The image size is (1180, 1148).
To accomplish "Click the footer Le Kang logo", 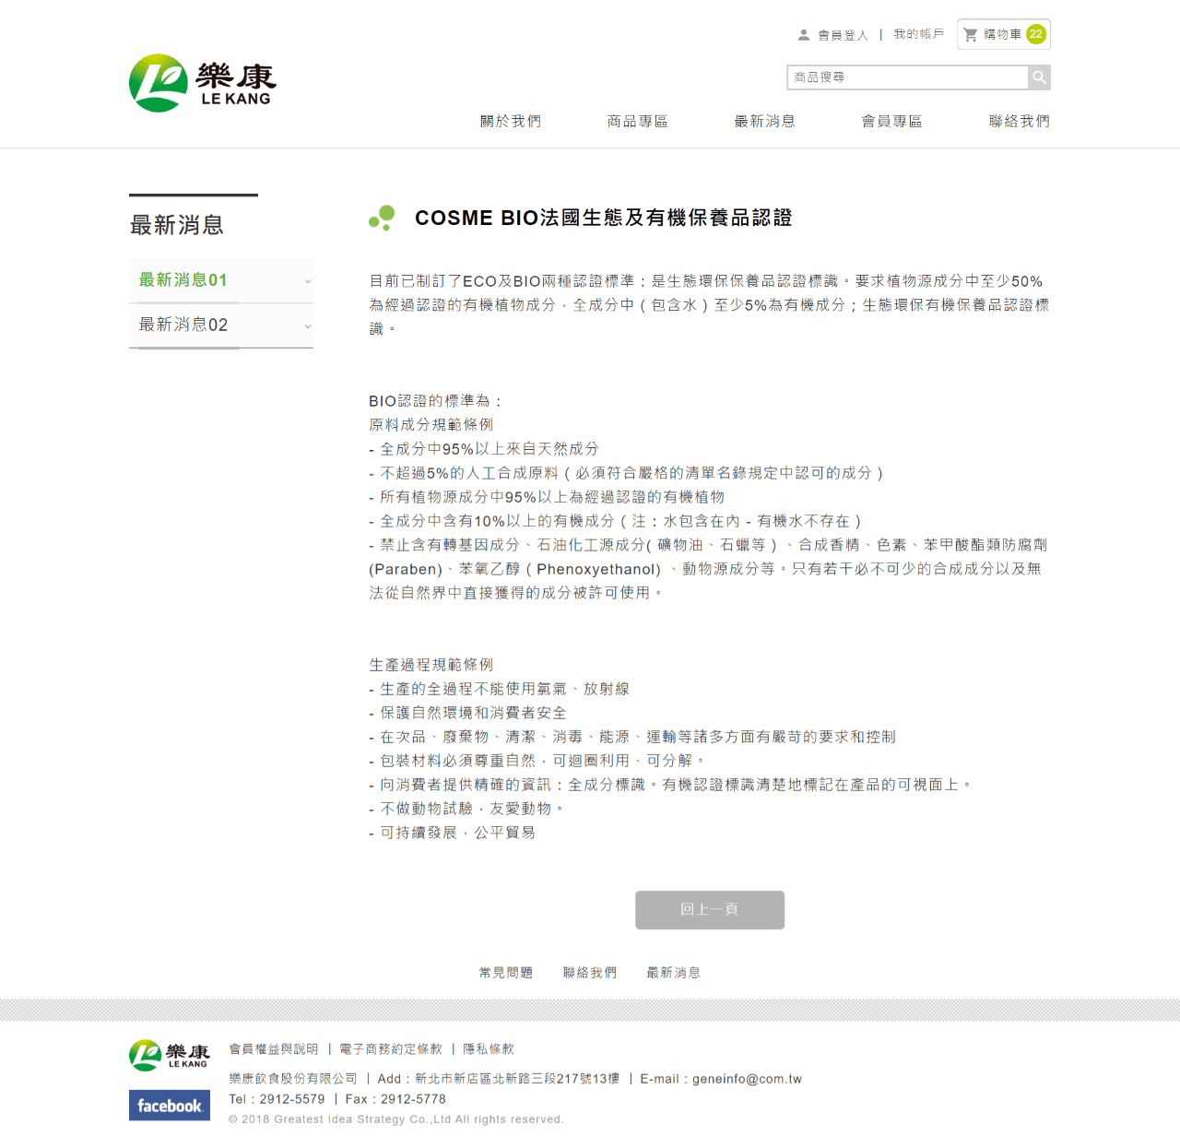I will click(x=170, y=1055).
